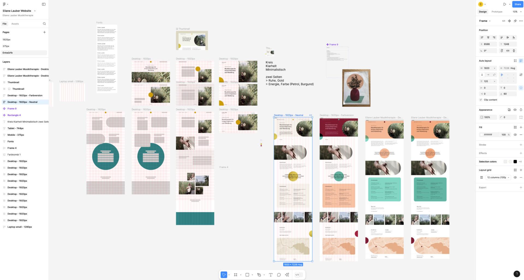Toggle Dev Mode switch in toolbar
Image resolution: width=524 pixels, height=280 pixels.
[x=299, y=275]
